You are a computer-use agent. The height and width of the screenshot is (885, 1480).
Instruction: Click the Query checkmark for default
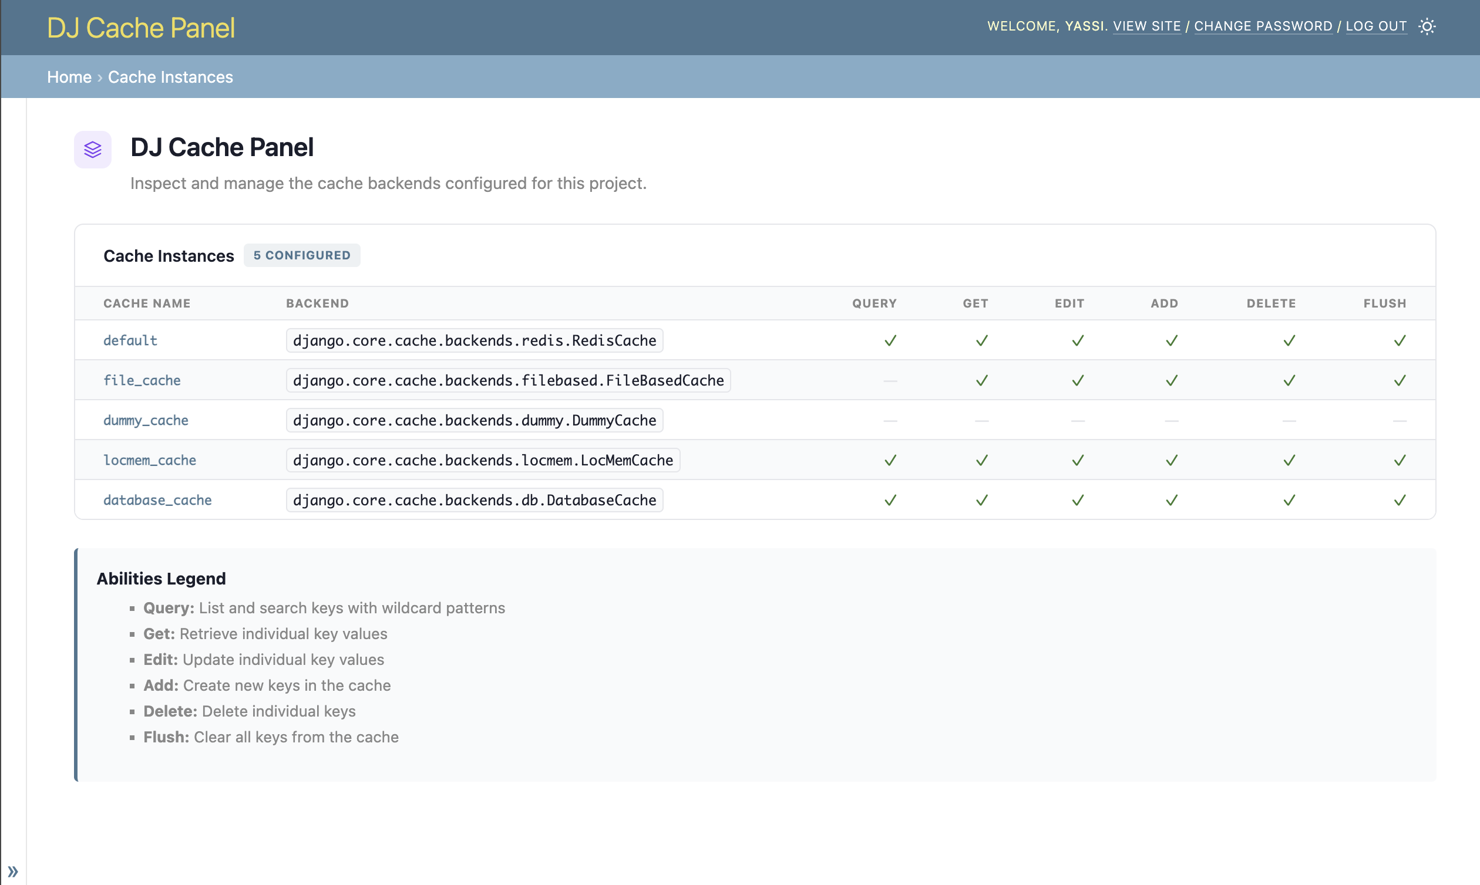tap(890, 340)
